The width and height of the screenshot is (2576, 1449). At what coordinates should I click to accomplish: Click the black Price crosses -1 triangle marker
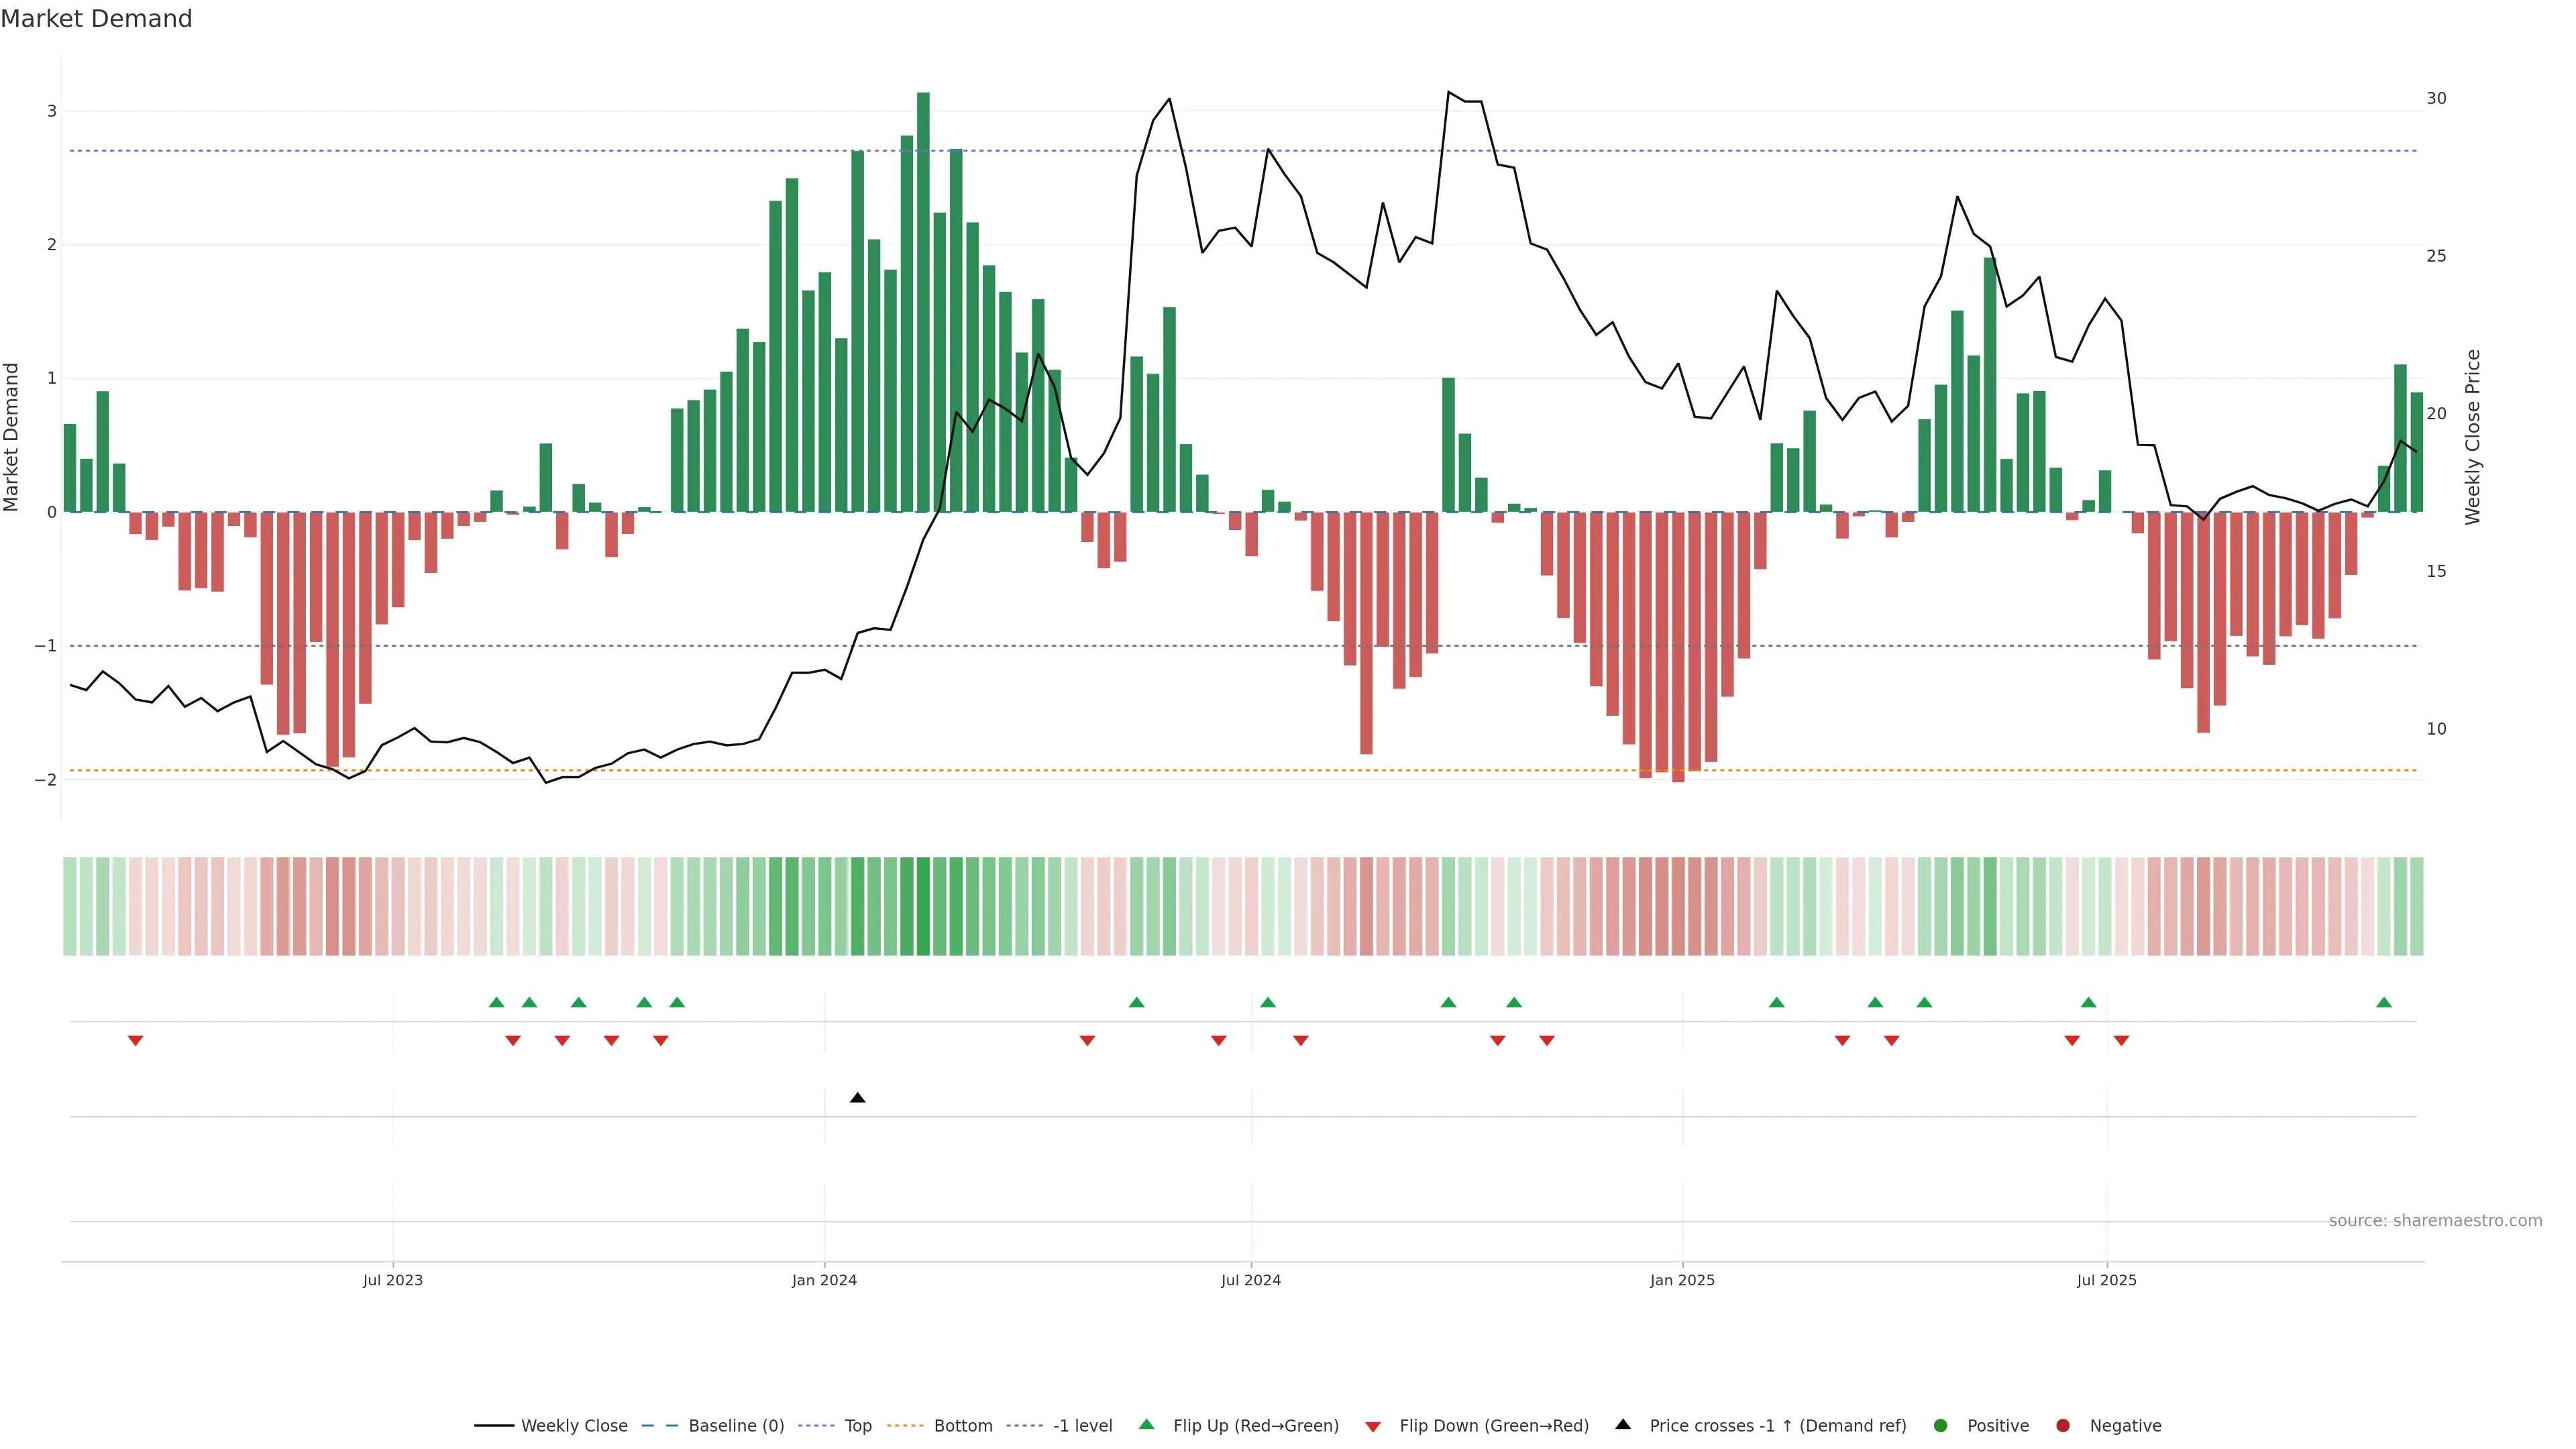857,1098
